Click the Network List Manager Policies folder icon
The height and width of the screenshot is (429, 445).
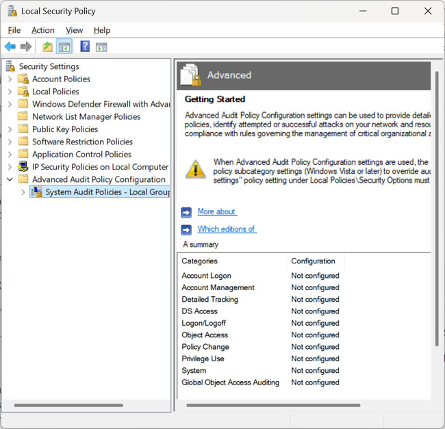[23, 116]
